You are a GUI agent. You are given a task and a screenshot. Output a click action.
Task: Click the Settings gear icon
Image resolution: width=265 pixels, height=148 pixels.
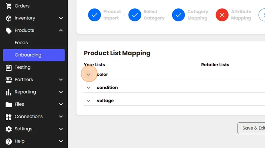9,129
